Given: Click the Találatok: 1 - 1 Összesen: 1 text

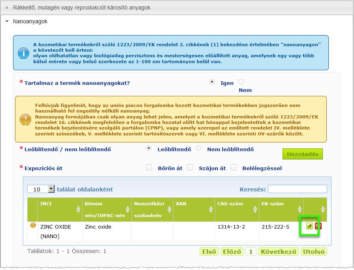Looking at the screenshot, I should click(x=67, y=251).
